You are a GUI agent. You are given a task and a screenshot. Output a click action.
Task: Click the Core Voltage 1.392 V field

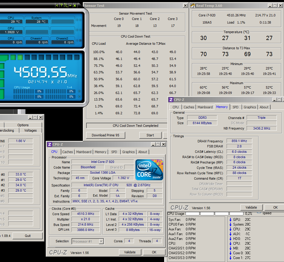(123, 178)
